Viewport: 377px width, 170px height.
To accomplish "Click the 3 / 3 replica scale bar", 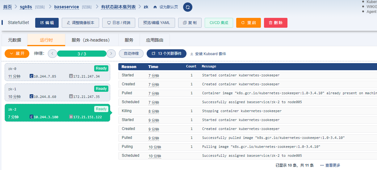I will click(82, 54).
